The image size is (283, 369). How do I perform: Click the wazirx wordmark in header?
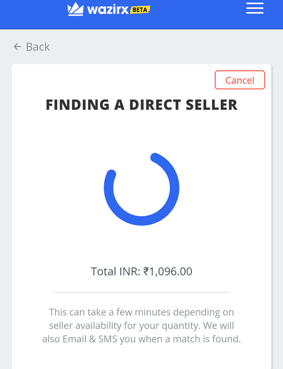click(108, 10)
